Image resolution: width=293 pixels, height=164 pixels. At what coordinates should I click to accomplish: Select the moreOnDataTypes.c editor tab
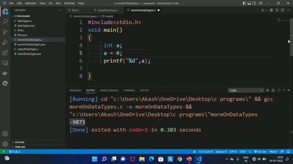click(143, 10)
